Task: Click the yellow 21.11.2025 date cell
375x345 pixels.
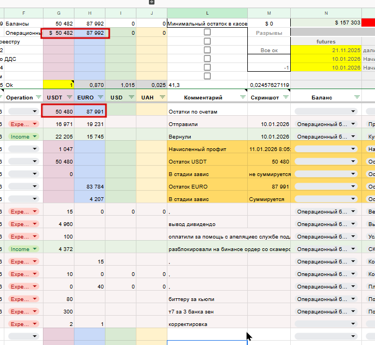Action: (x=326, y=50)
